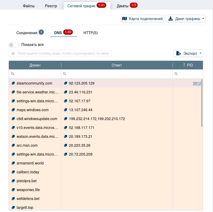
Task: Select the HTTP(S) sub-tab
Action: 90,33
